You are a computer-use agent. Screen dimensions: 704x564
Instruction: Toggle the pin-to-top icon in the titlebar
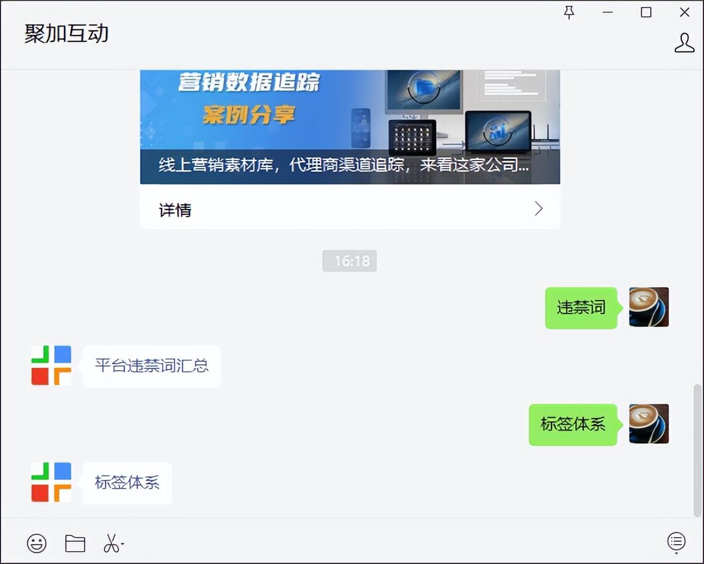click(x=569, y=12)
